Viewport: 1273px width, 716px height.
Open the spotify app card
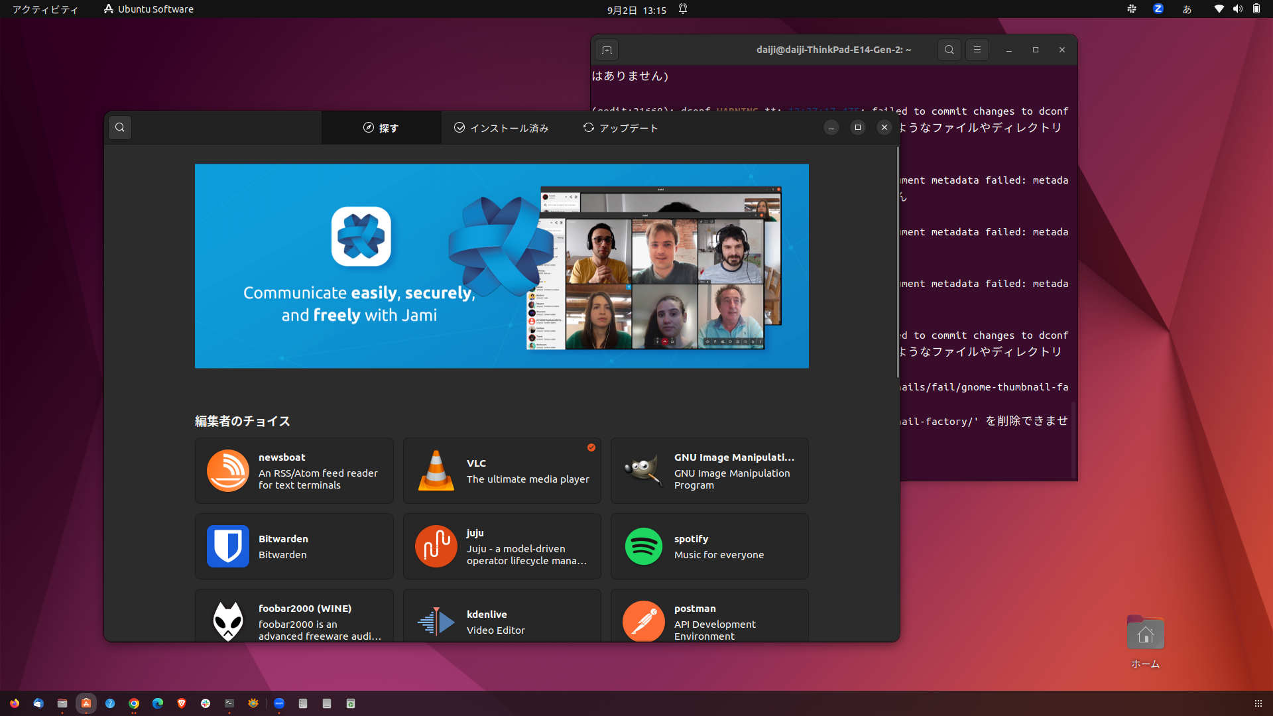tap(709, 546)
